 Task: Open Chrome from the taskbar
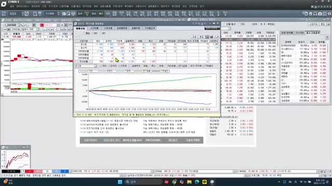pos(174,182)
